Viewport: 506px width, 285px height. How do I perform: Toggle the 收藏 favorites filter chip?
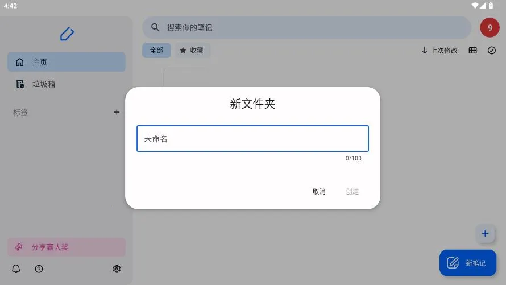click(x=192, y=51)
